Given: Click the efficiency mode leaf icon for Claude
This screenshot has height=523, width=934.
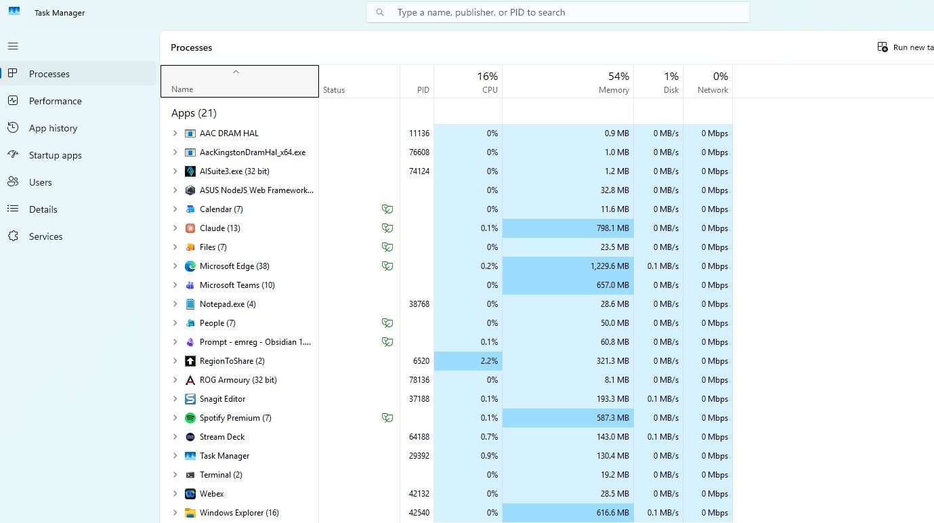Looking at the screenshot, I should pos(387,228).
